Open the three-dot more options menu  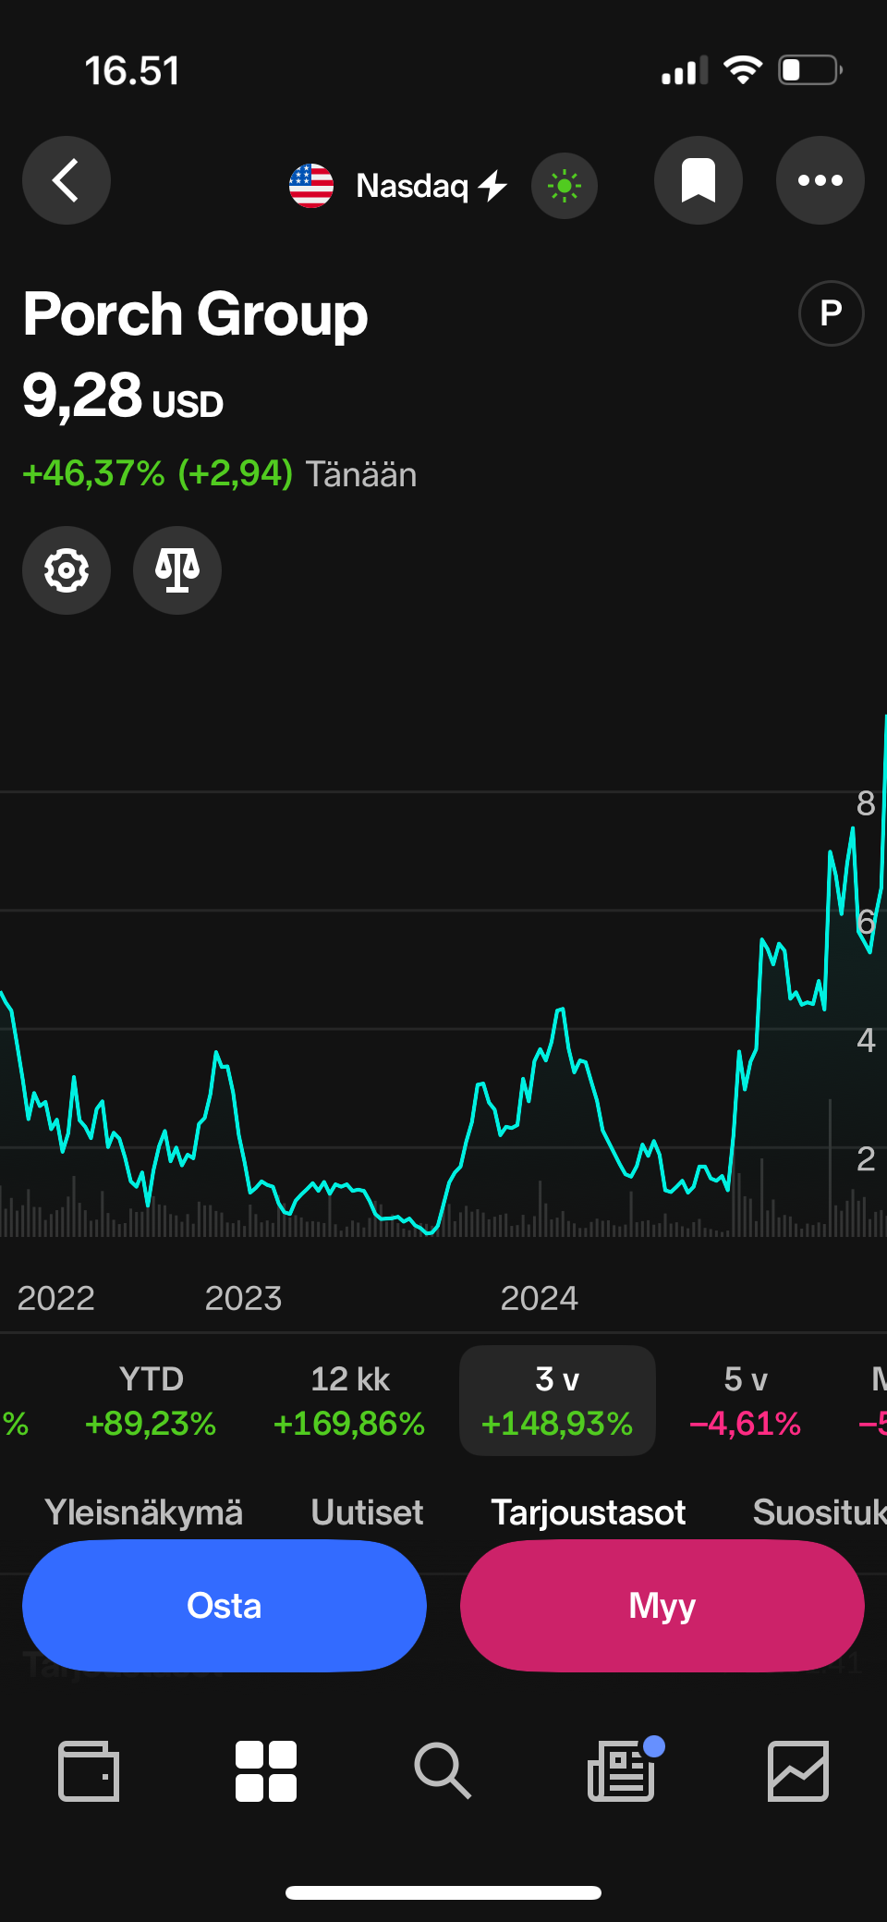point(820,180)
